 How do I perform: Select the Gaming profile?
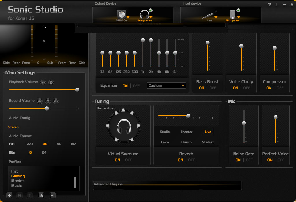[18, 176]
